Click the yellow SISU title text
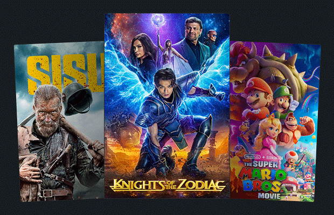The image size is (334, 215). [66, 73]
